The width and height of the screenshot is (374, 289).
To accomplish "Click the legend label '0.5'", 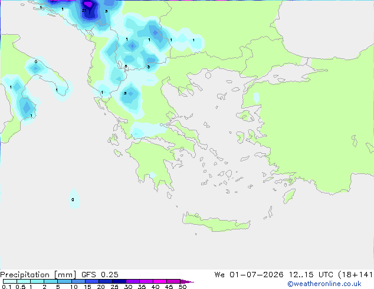I will click(21, 287).
